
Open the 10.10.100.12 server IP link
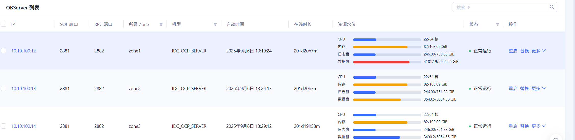click(23, 51)
